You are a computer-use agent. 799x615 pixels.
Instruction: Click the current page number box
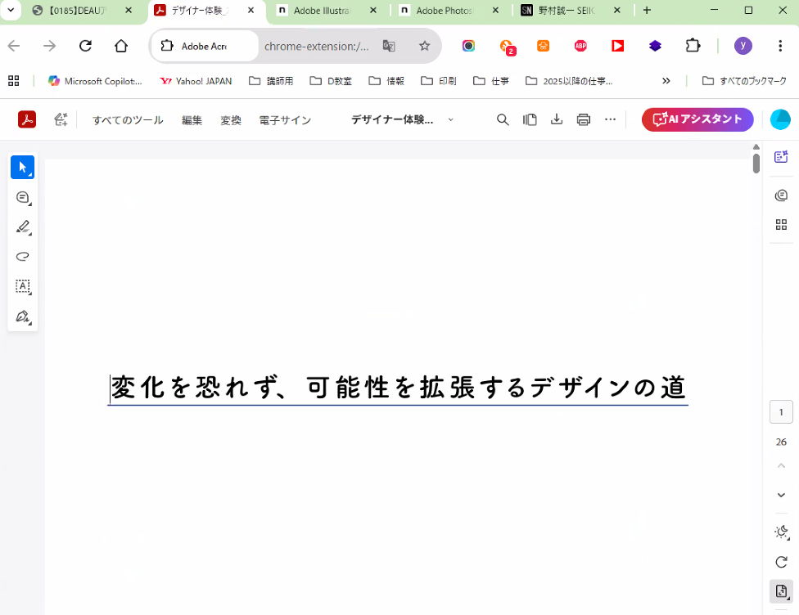tap(781, 412)
